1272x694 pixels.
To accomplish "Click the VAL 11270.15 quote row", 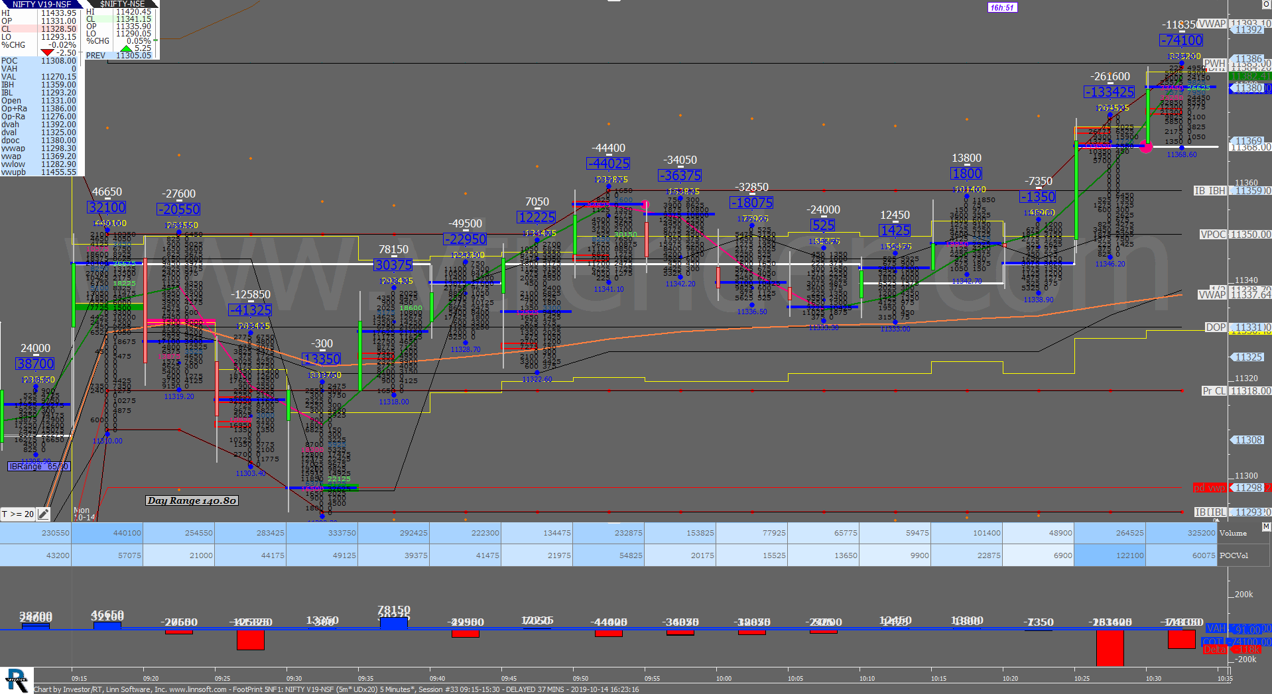I will [39, 77].
